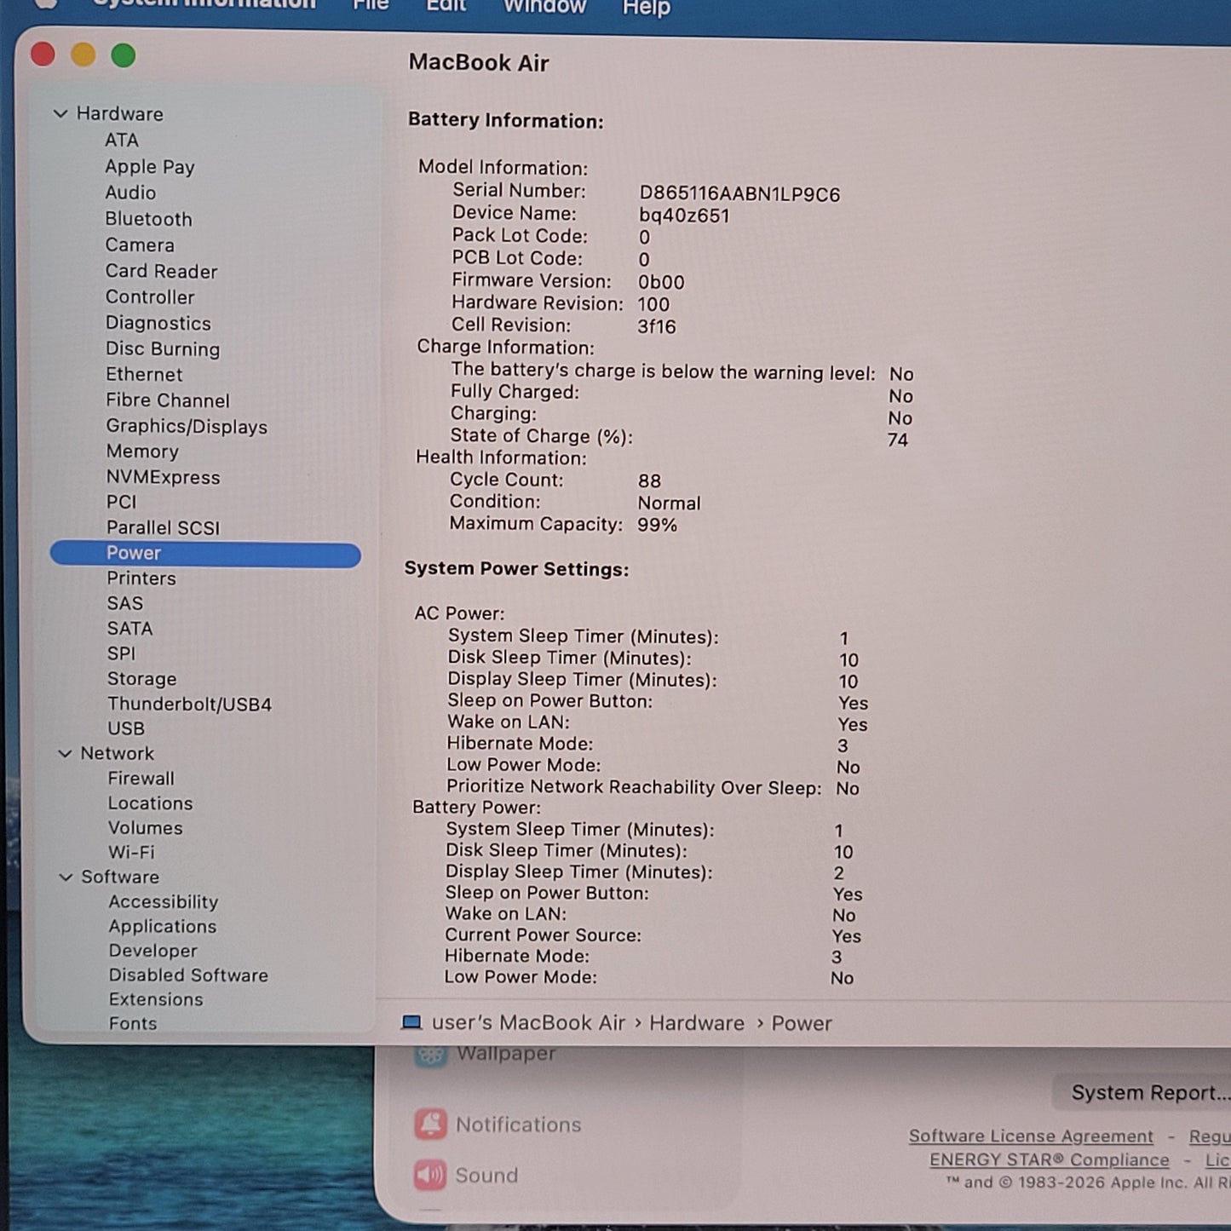Select the highlighted Power item
Viewport: 1231px width, 1231px height.
click(205, 554)
